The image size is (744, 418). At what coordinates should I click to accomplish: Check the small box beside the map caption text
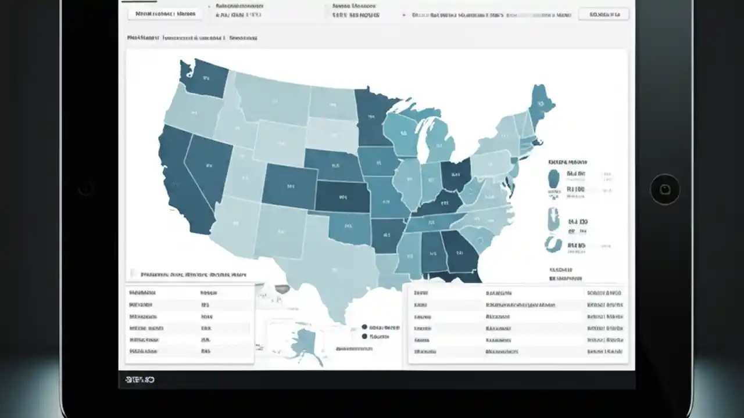point(133,273)
